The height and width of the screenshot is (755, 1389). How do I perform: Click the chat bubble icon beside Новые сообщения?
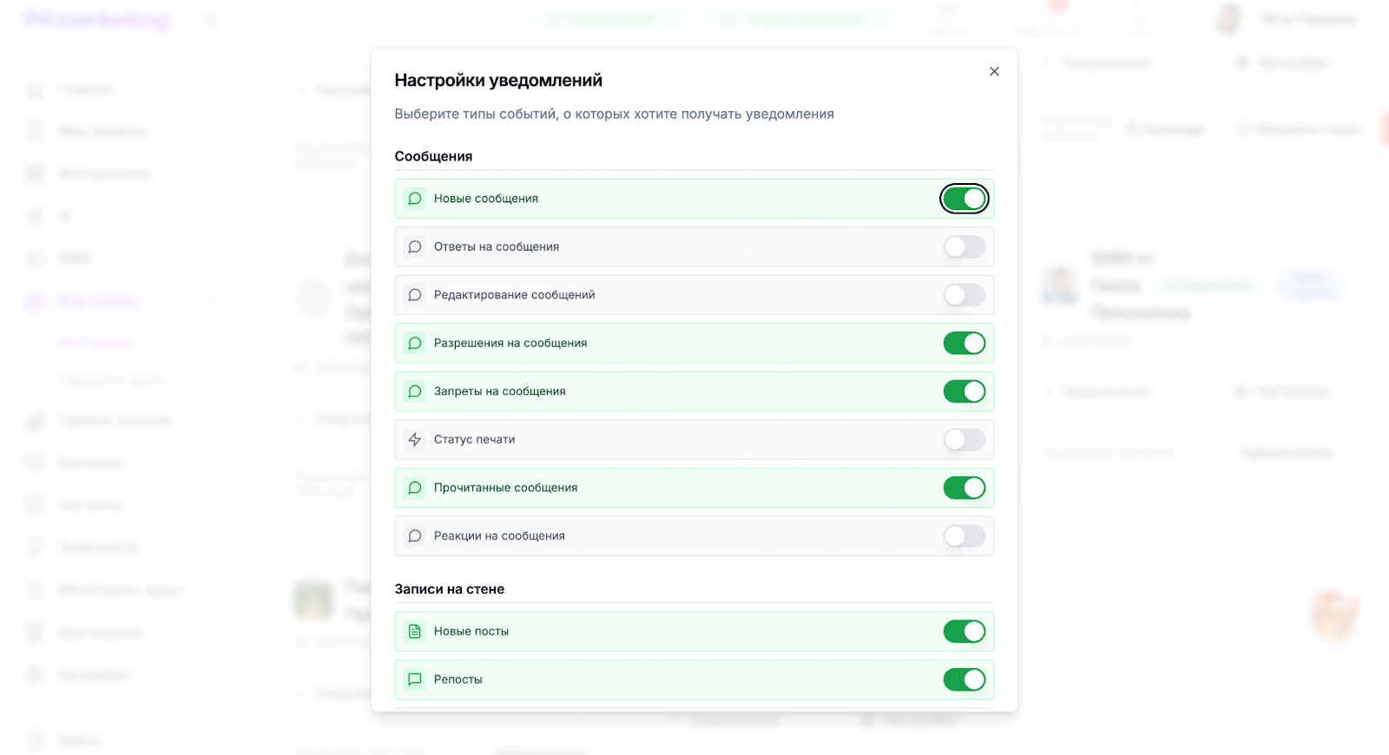415,199
